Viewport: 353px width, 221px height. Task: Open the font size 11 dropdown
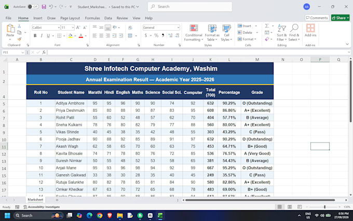pos(73,28)
